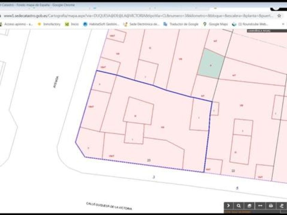Select the measure distance tool in map toolbar

click(x=260, y=206)
